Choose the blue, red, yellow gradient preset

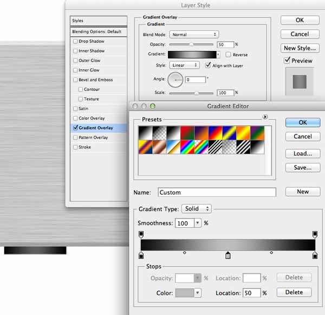(216, 133)
